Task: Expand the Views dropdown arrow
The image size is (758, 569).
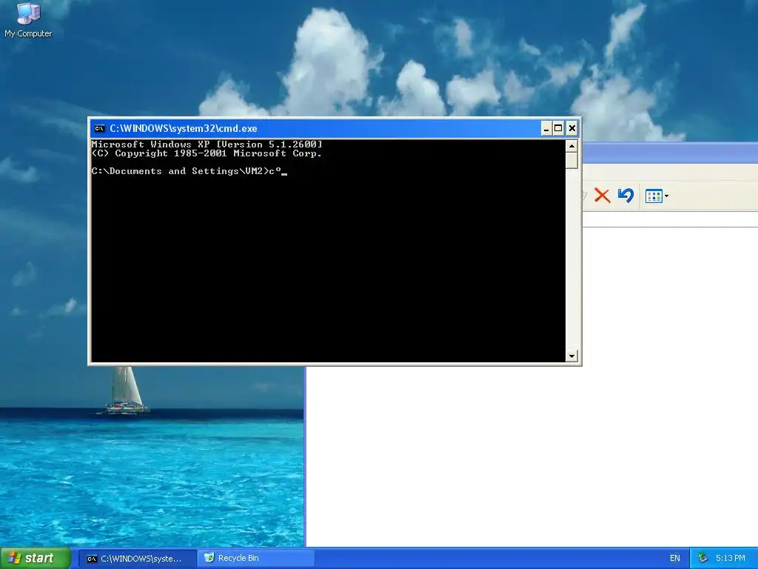Action: pyautogui.click(x=667, y=196)
